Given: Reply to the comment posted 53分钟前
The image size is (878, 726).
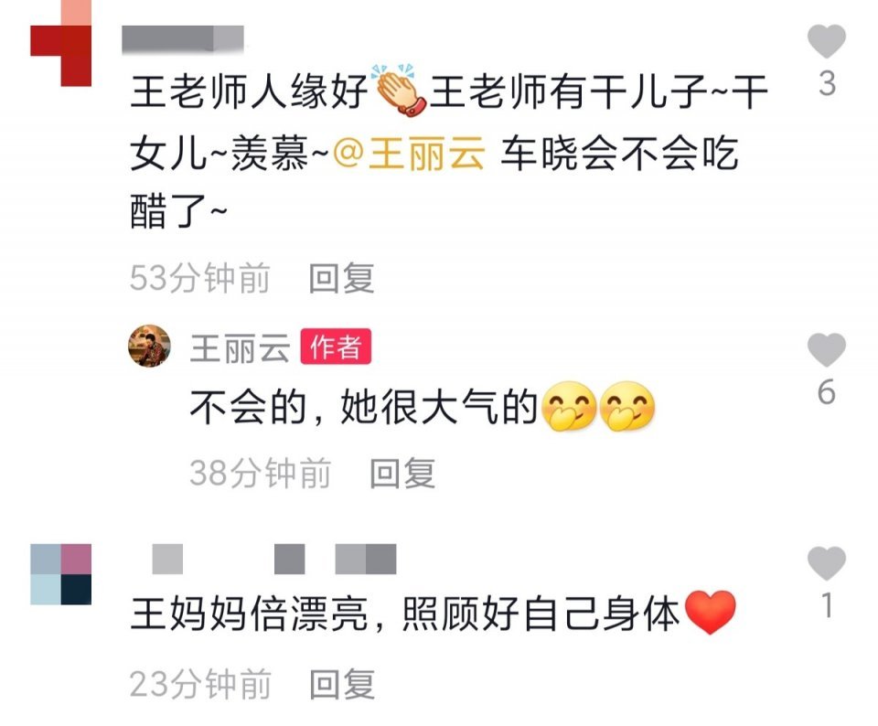Looking at the screenshot, I should coord(341,278).
